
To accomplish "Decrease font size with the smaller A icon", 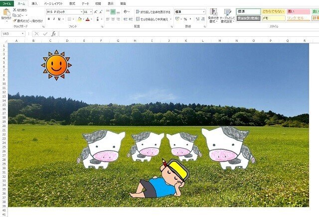I will click(x=101, y=12).
